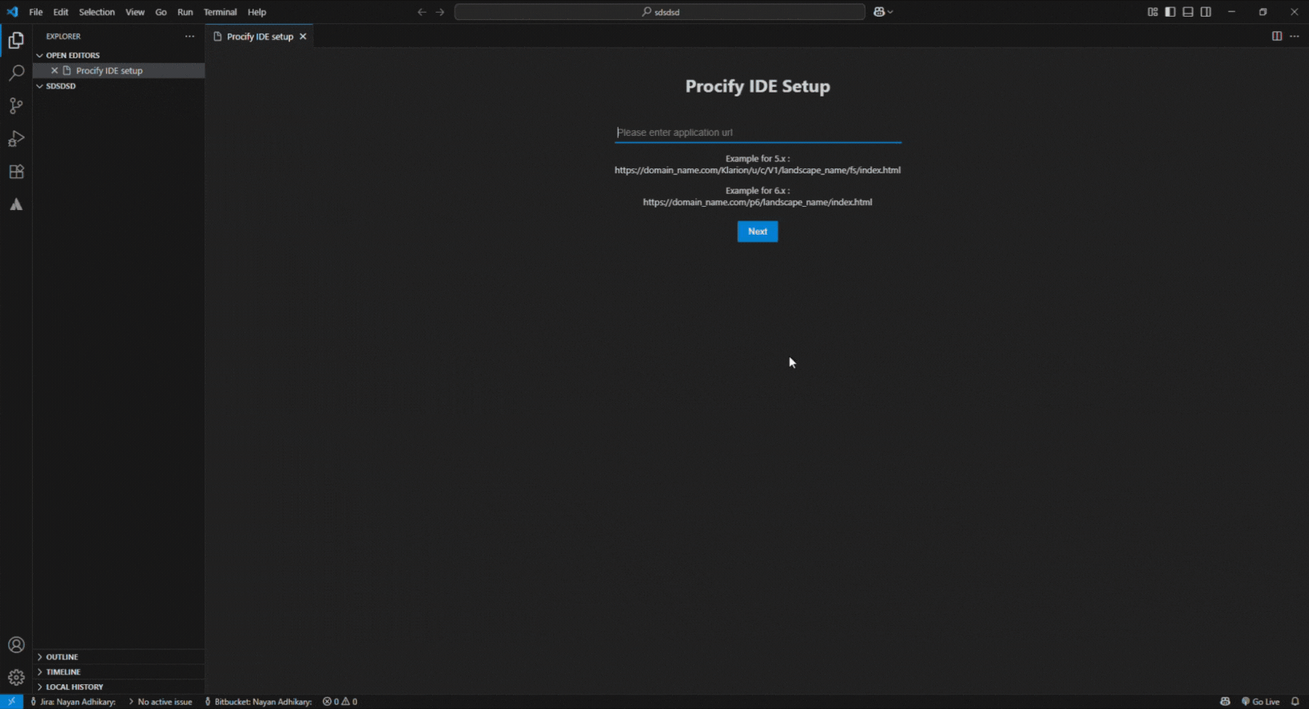
Task: Toggle the secondary side bar
Action: [x=1206, y=12]
